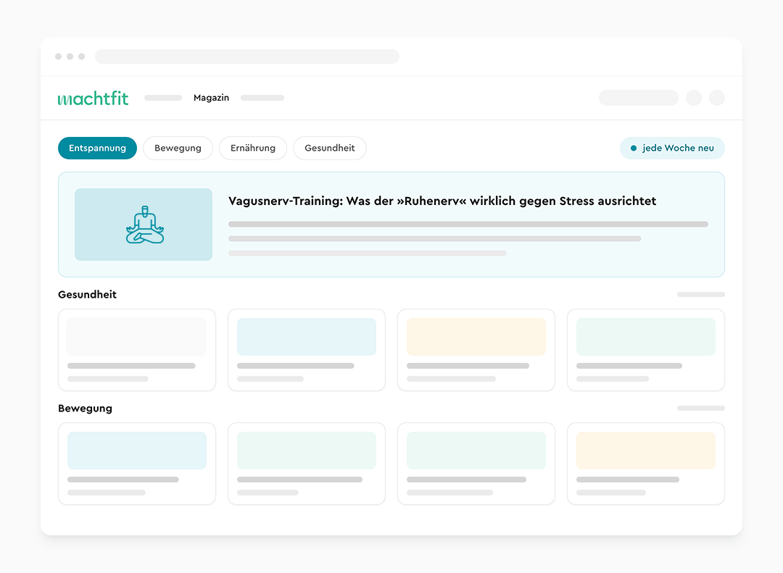The height and width of the screenshot is (573, 783).
Task: Choose the Ernährung filter pill
Action: (x=253, y=149)
